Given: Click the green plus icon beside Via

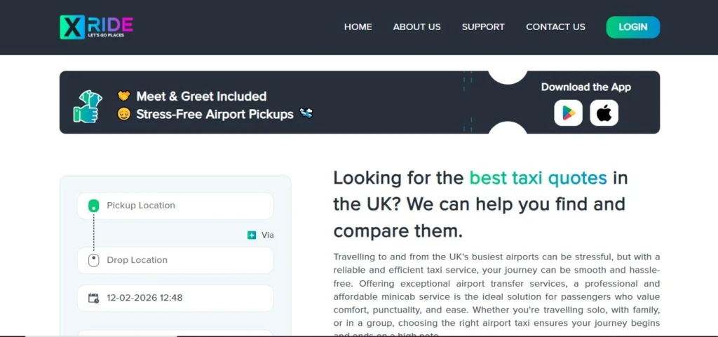Looking at the screenshot, I should pos(252,235).
